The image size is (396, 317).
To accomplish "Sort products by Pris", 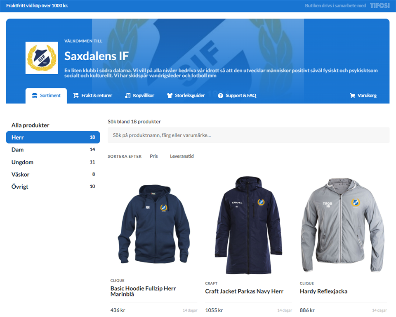I will (154, 156).
